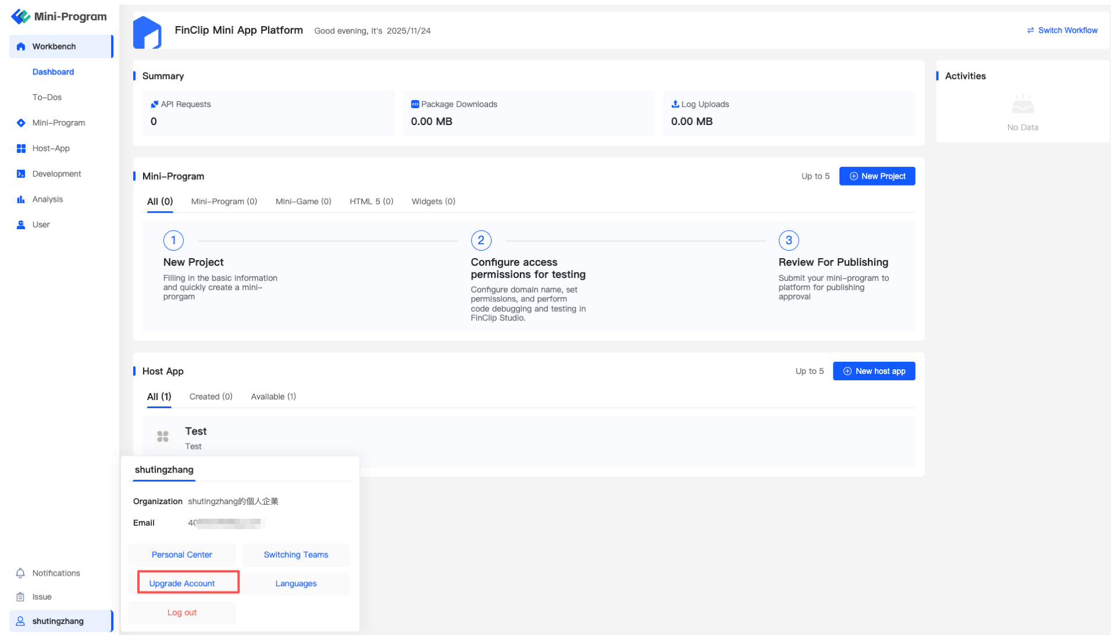
Task: Click the User person icon in sidebar
Action: pyautogui.click(x=21, y=224)
